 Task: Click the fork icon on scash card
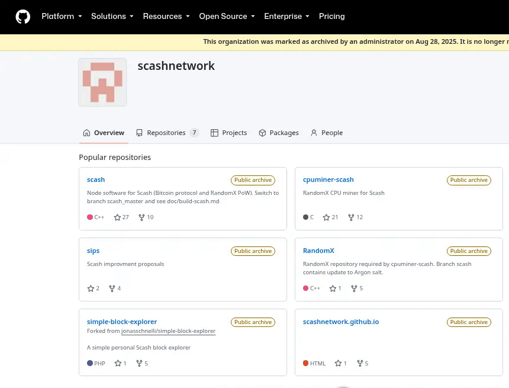click(x=141, y=217)
